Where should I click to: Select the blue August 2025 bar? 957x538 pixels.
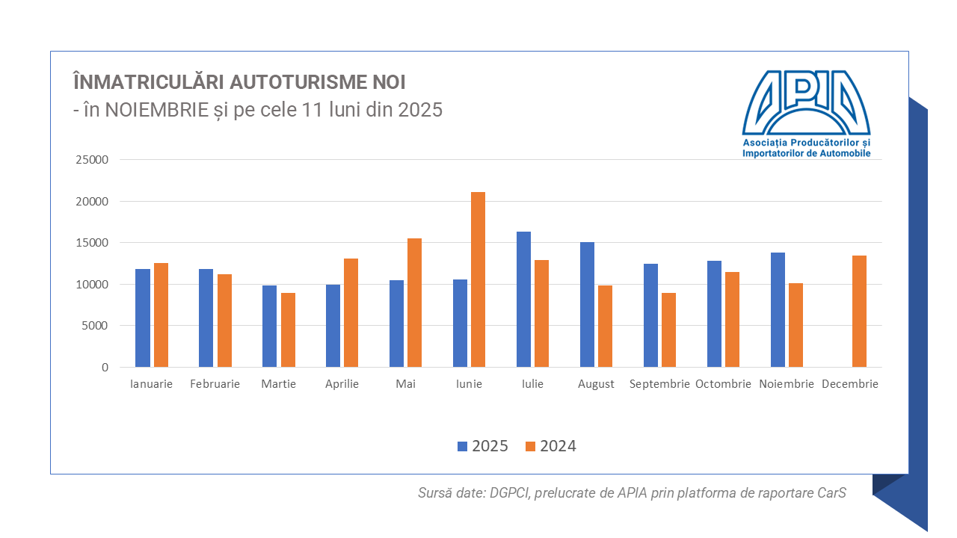click(x=587, y=304)
